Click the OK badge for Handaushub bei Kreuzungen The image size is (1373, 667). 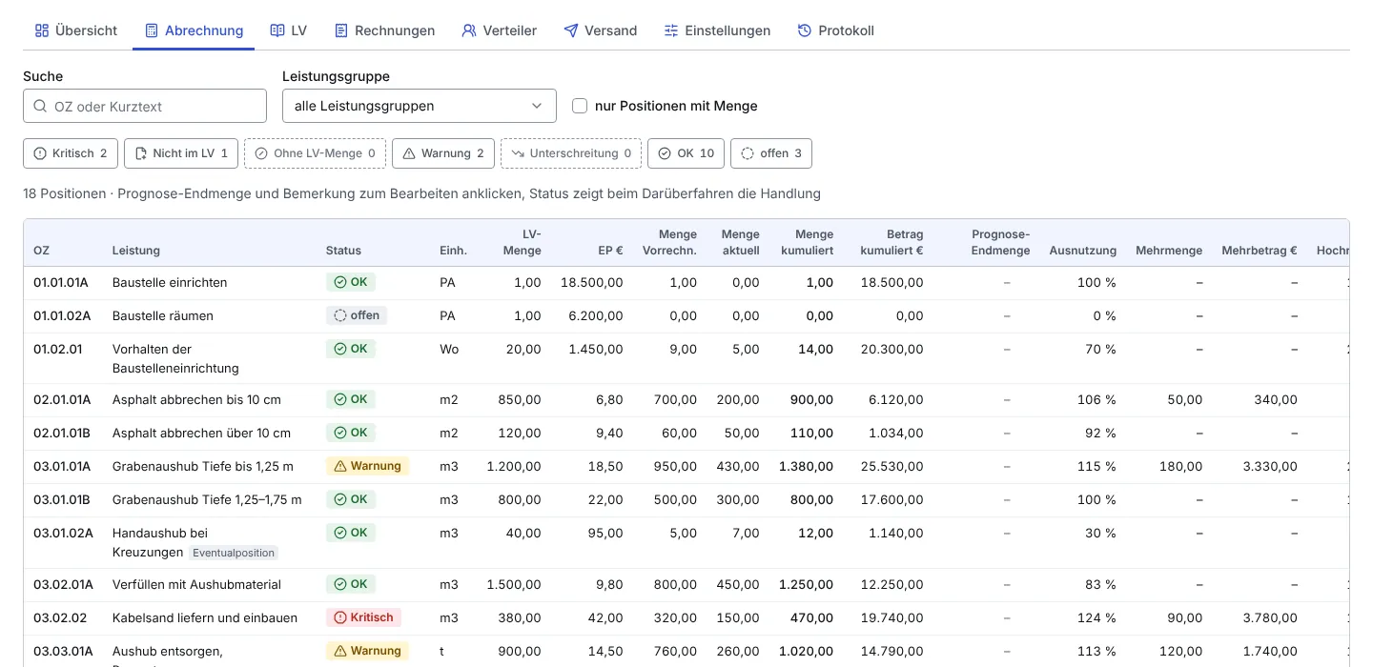pos(350,533)
